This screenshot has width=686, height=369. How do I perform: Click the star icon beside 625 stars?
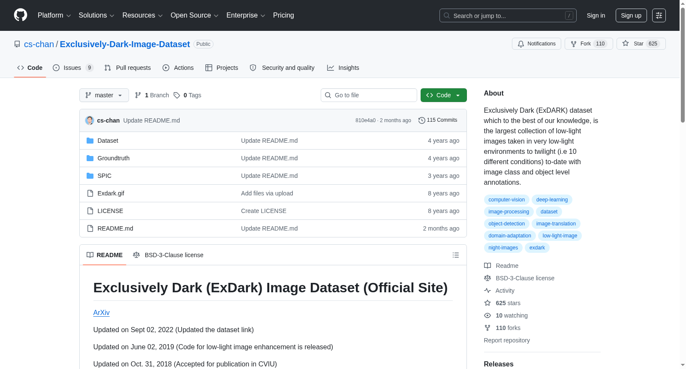point(487,303)
